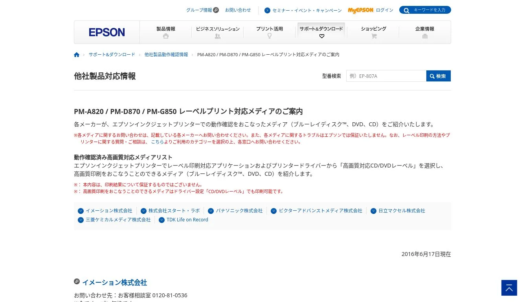Go to 他社製品動作確認情報 breadcrumb link
The width and height of the screenshot is (525, 302).
click(x=166, y=55)
